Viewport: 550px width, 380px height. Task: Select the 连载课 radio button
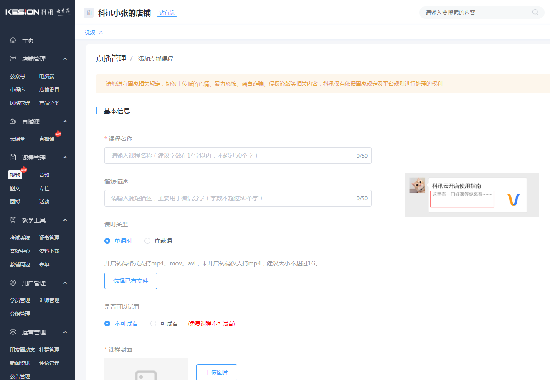(147, 241)
